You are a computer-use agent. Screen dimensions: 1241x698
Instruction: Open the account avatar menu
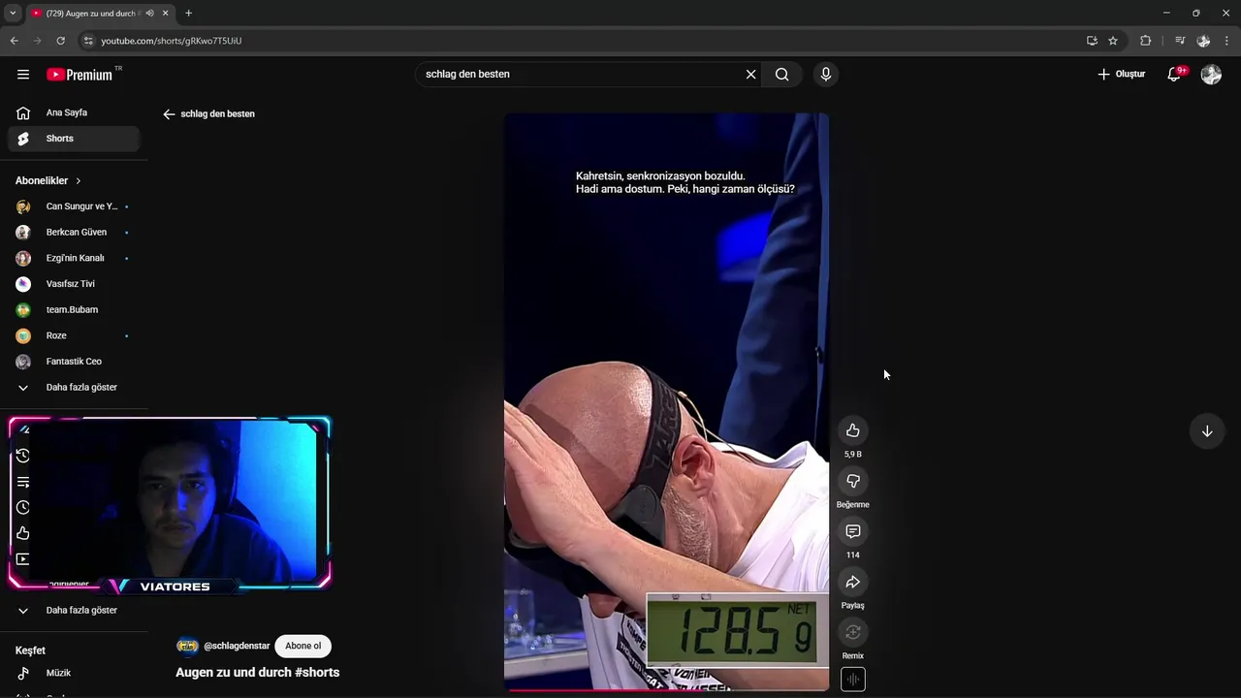click(1211, 75)
